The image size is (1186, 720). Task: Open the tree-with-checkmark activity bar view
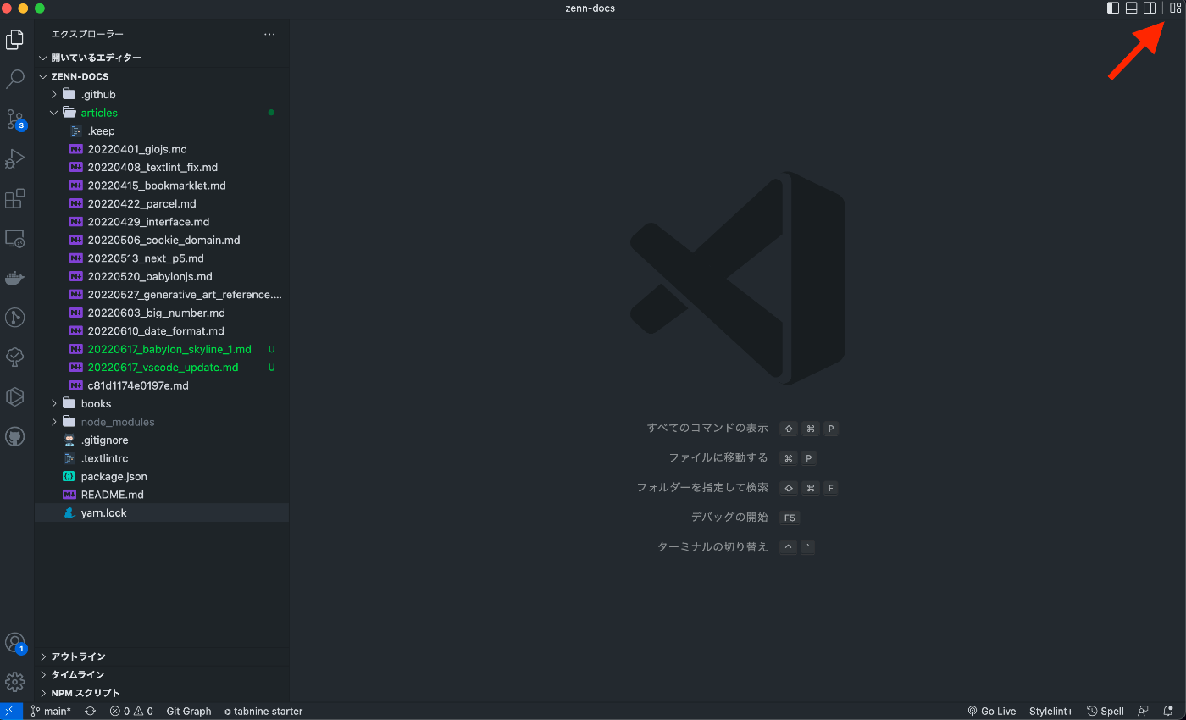(15, 357)
